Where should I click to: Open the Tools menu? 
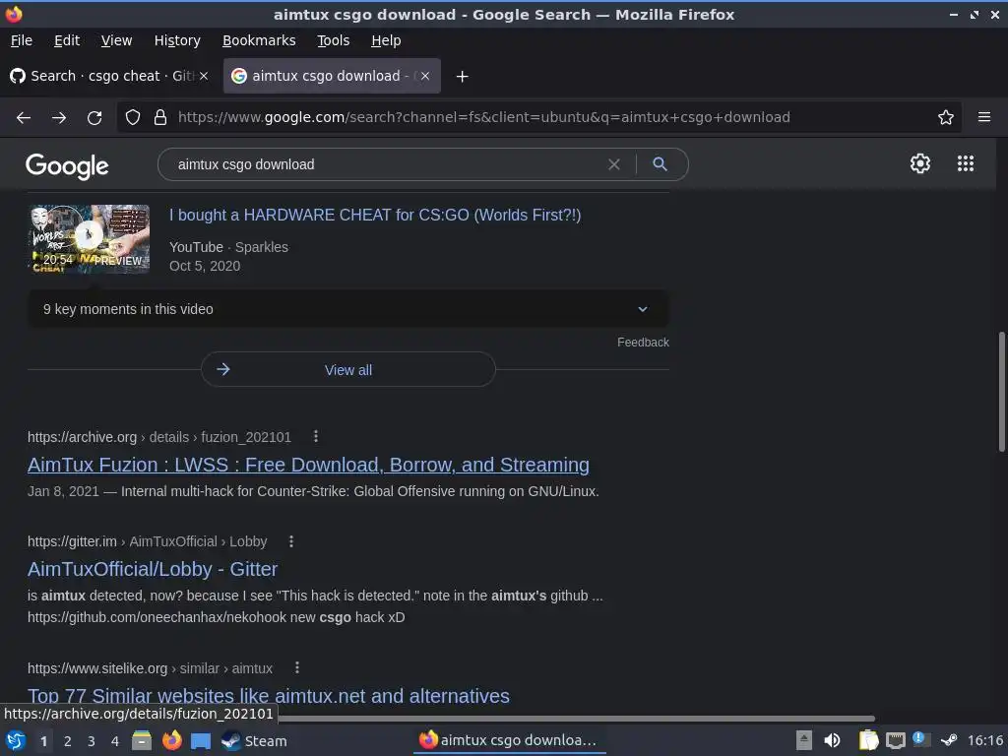[x=333, y=40]
